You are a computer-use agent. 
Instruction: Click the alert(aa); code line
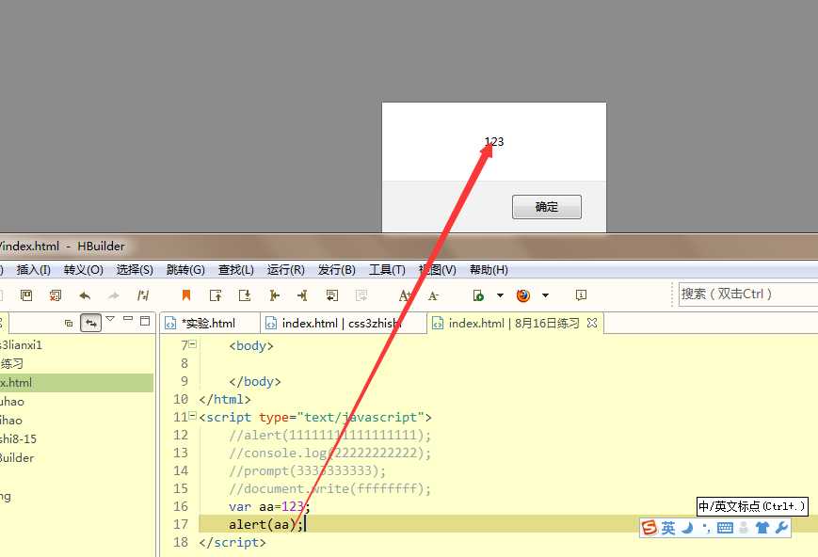coord(265,524)
